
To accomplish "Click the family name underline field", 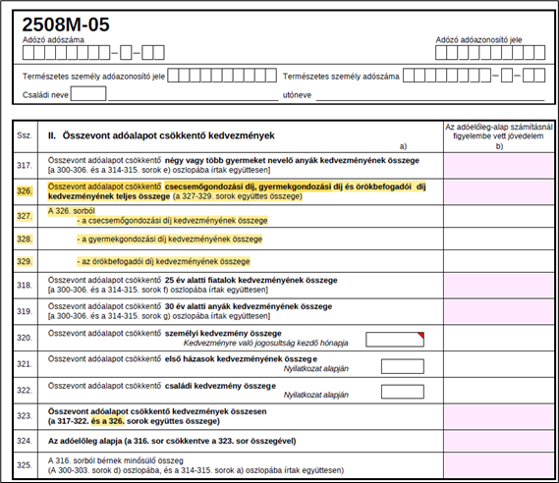I will [x=193, y=96].
